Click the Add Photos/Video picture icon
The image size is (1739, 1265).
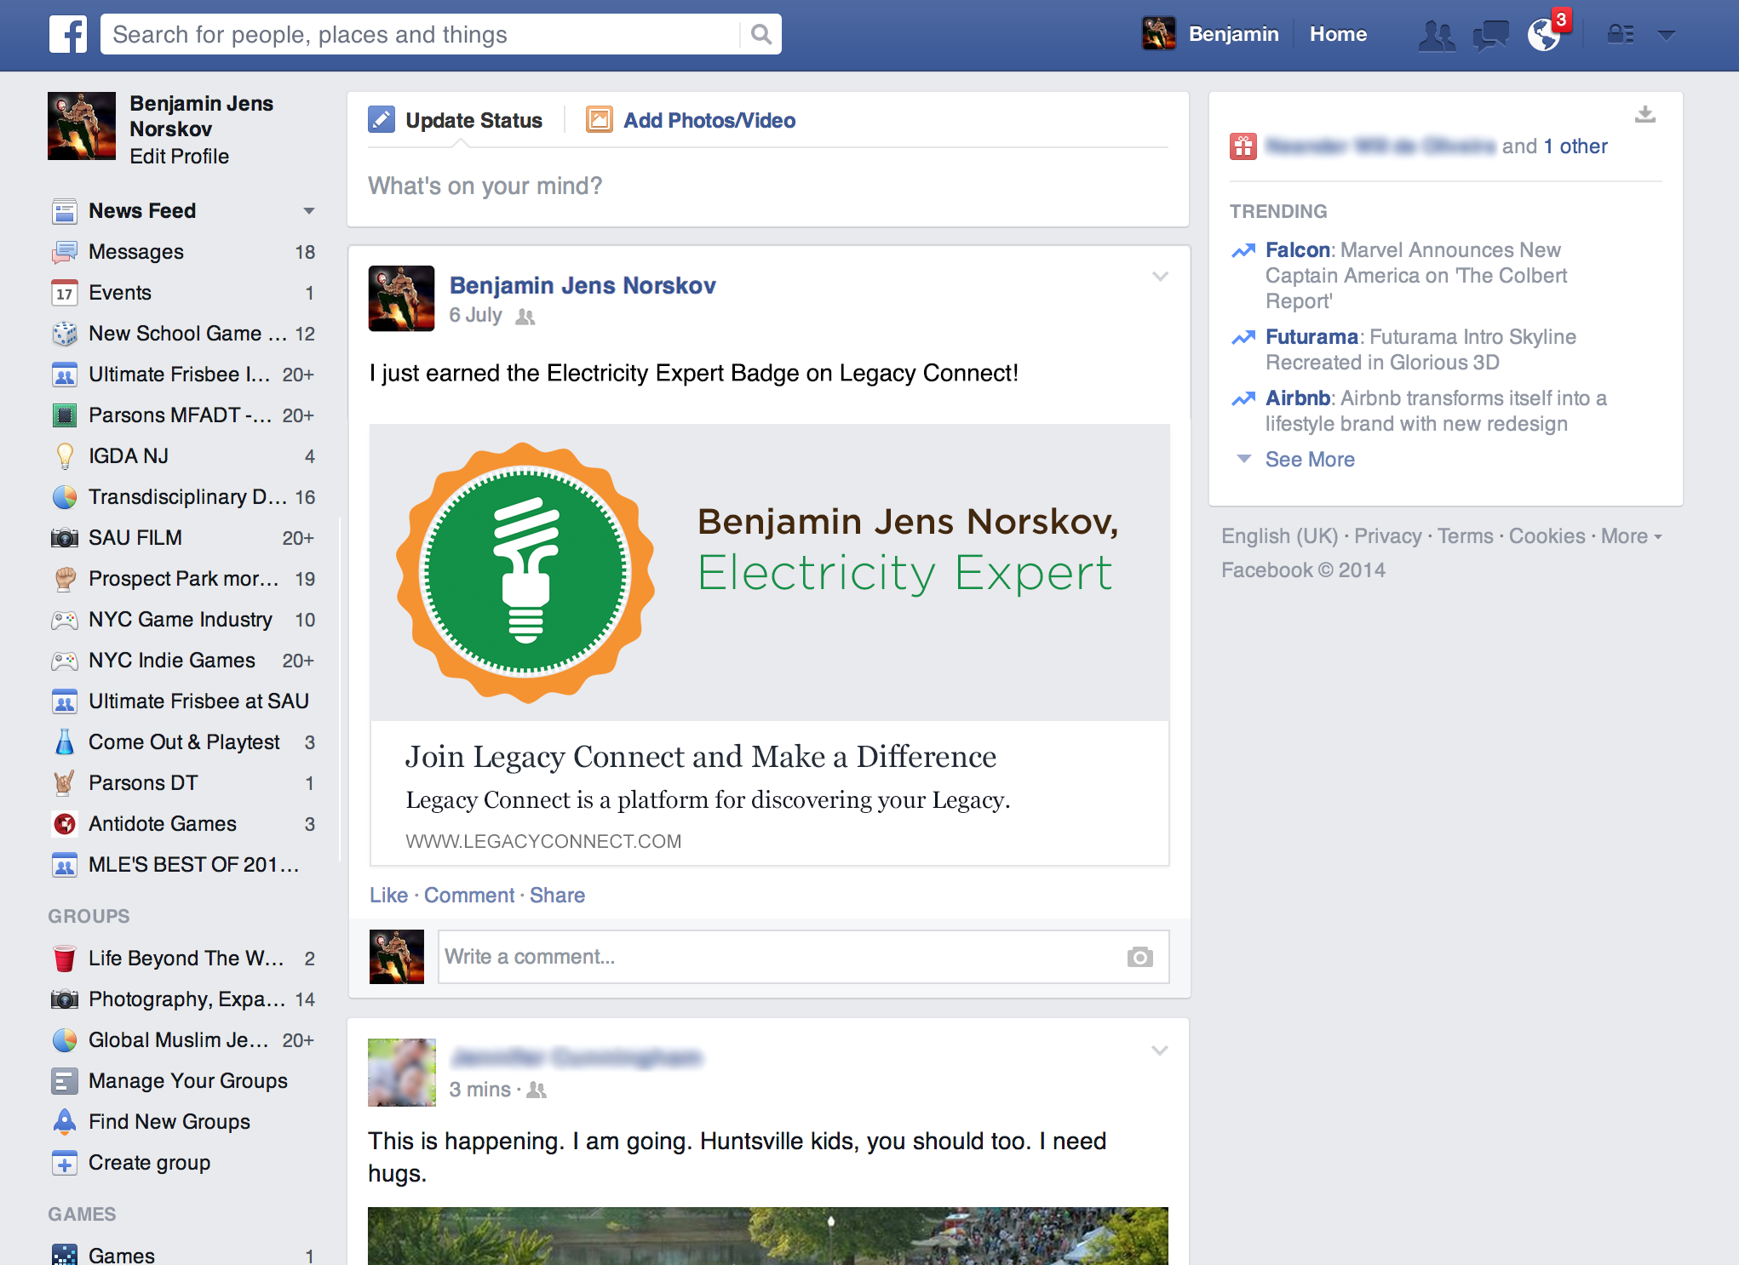tap(599, 119)
